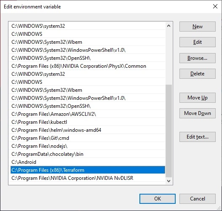Select the chocolatey\bin path entry
The width and height of the screenshot is (222, 211).
(x=88, y=154)
